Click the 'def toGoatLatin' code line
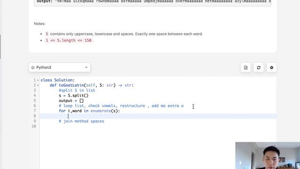The height and width of the screenshot is (169, 300). (x=92, y=85)
